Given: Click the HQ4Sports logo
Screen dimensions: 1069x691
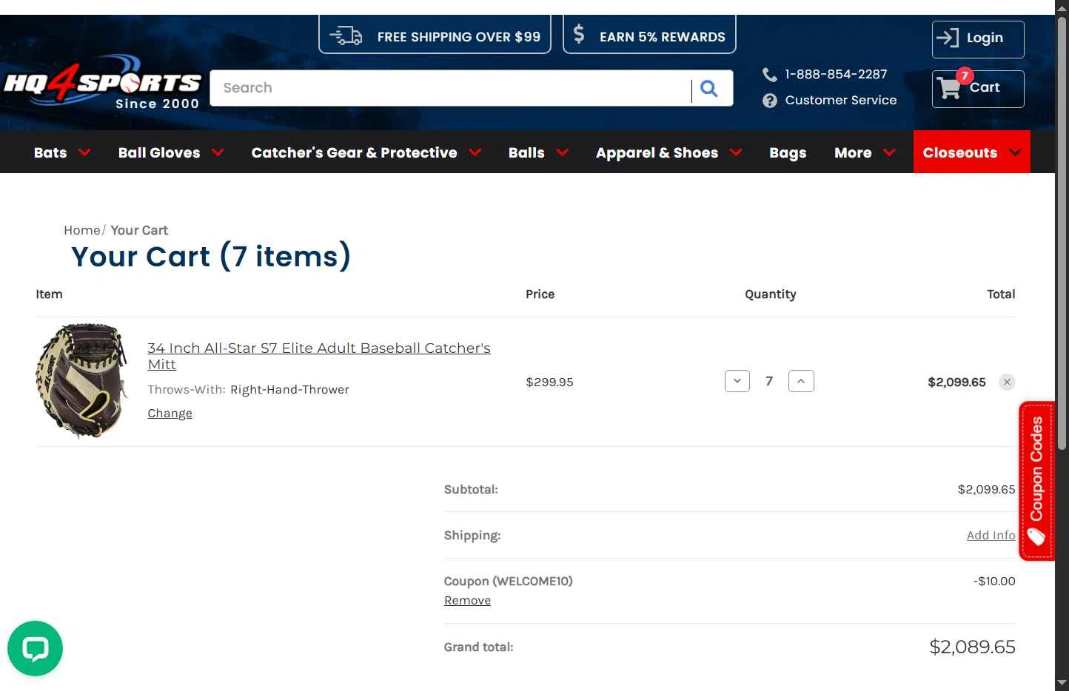Looking at the screenshot, I should [102, 82].
